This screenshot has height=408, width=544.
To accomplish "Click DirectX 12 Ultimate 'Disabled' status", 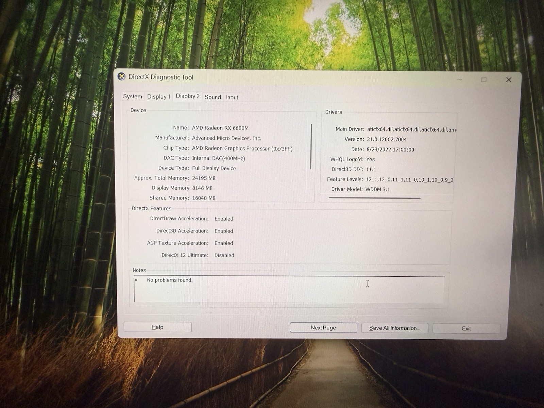I will pos(224,255).
